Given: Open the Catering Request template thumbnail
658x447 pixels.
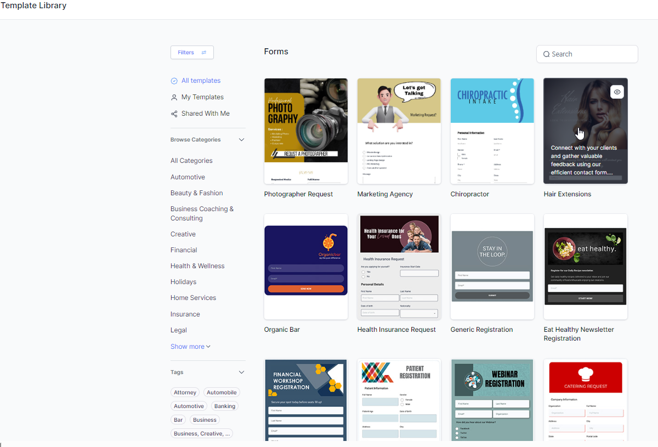Looking at the screenshot, I should 586,400.
